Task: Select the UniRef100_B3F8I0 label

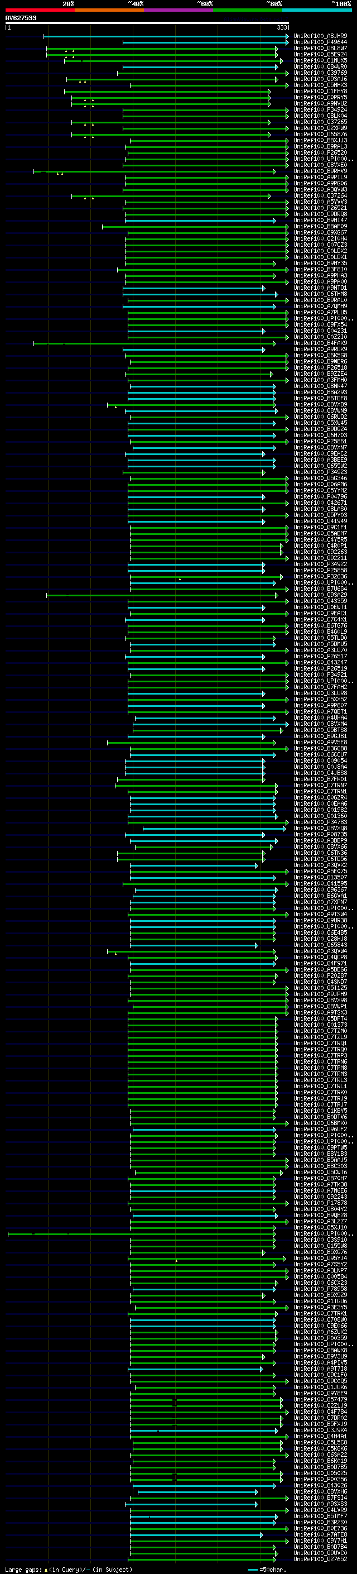Action: [320, 270]
